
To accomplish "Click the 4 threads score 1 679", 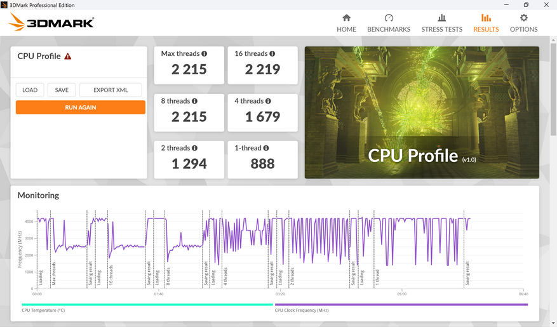I will pyautogui.click(x=262, y=117).
